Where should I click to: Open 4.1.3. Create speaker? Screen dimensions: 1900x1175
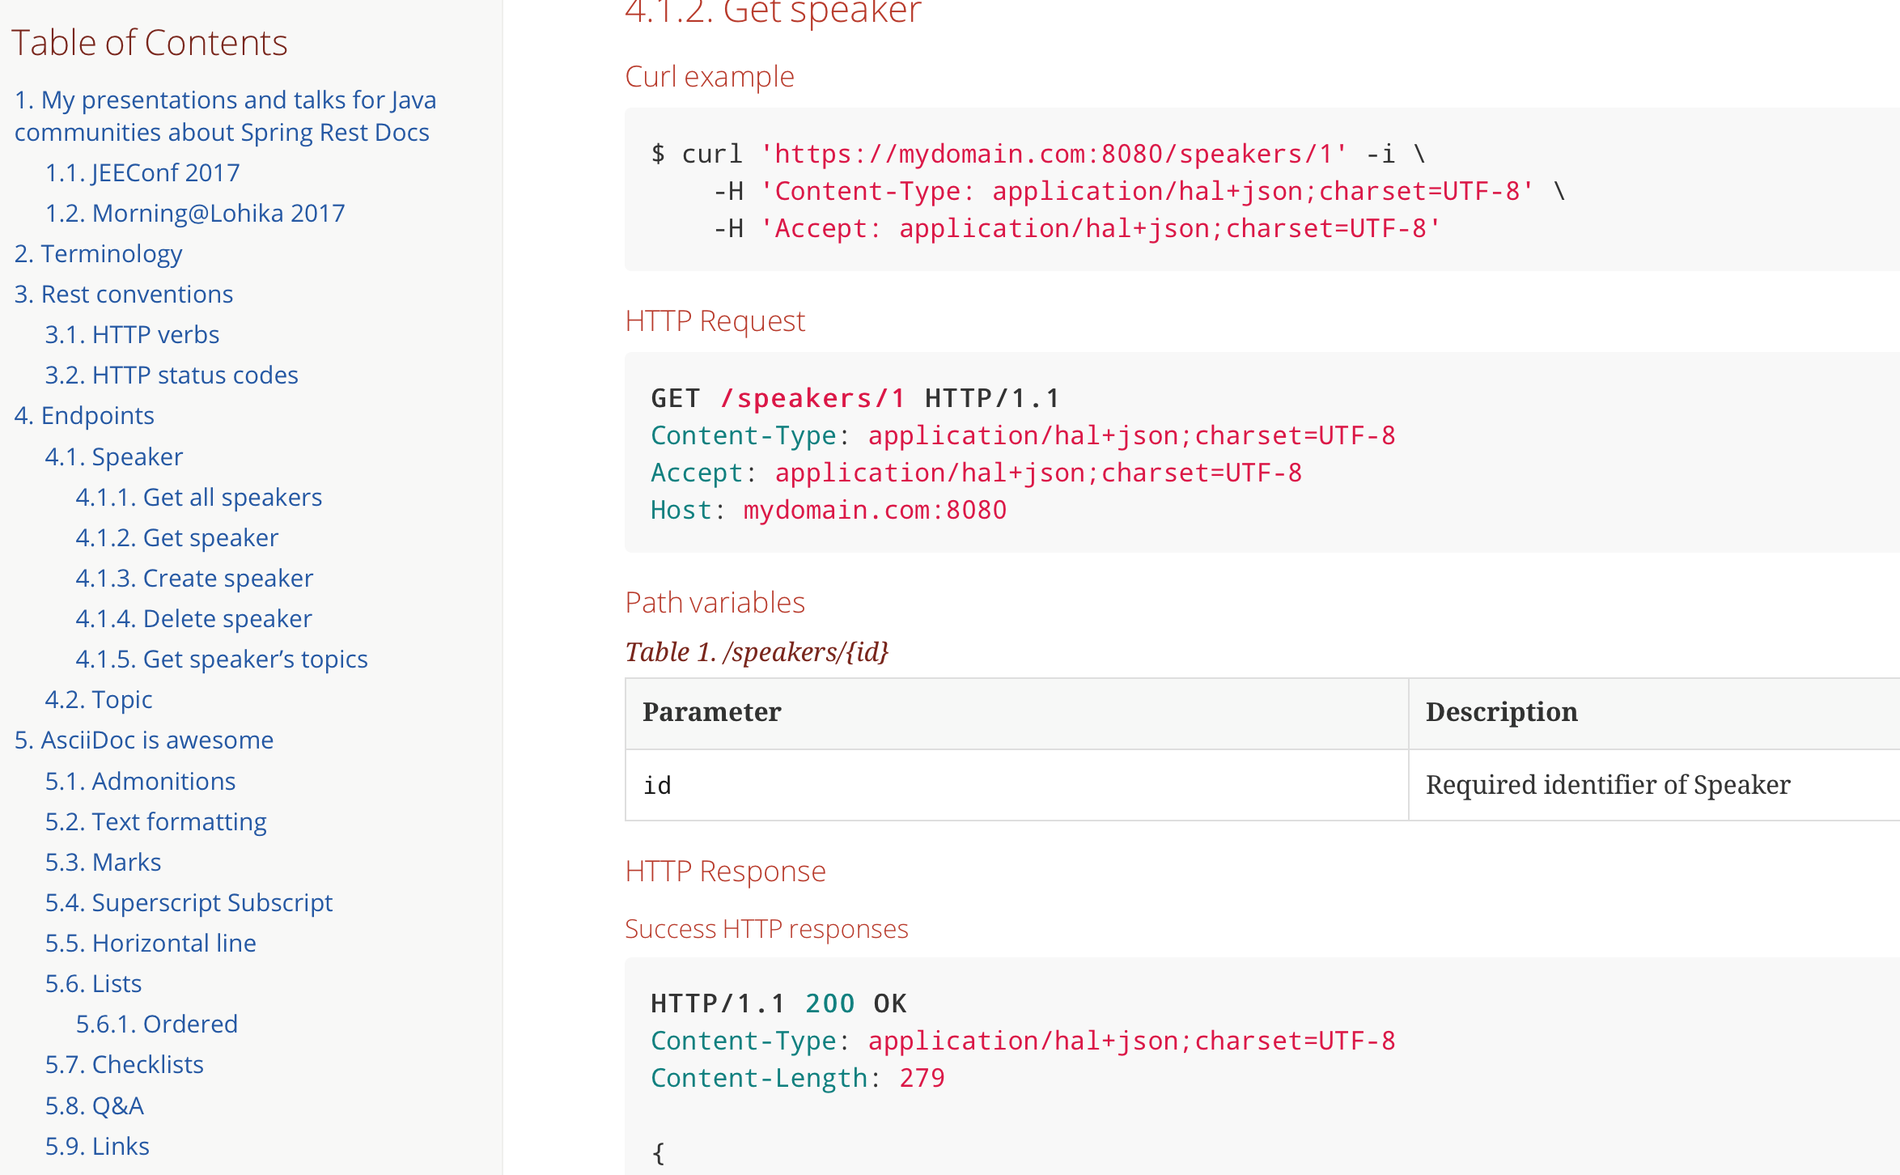[x=194, y=578]
